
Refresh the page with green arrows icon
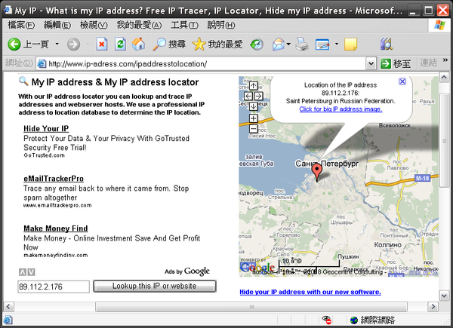(x=120, y=44)
